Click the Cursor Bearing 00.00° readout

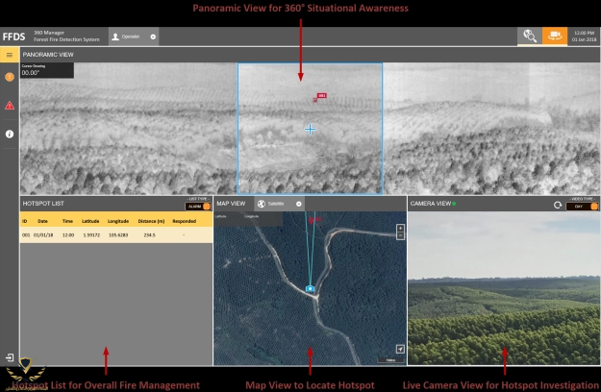point(47,70)
